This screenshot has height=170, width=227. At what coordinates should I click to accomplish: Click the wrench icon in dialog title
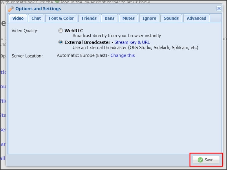(x=11, y=9)
